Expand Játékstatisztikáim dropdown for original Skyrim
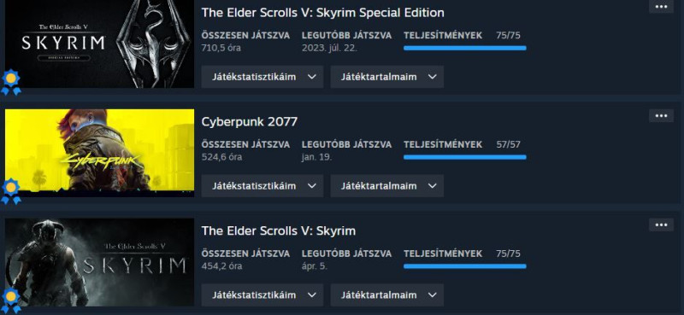The image size is (684, 315). tap(262, 295)
